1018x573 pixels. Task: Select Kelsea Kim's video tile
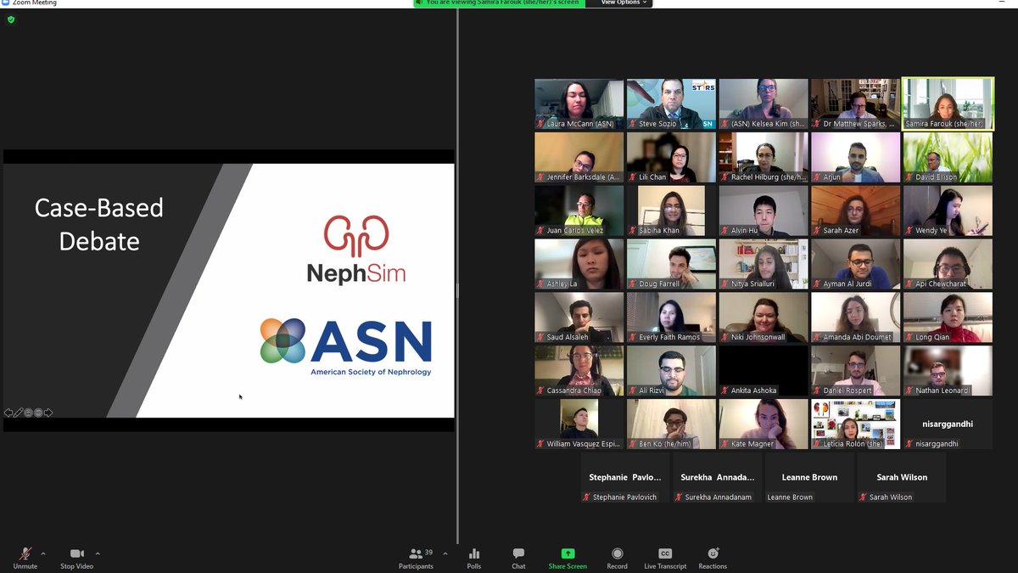(763, 104)
